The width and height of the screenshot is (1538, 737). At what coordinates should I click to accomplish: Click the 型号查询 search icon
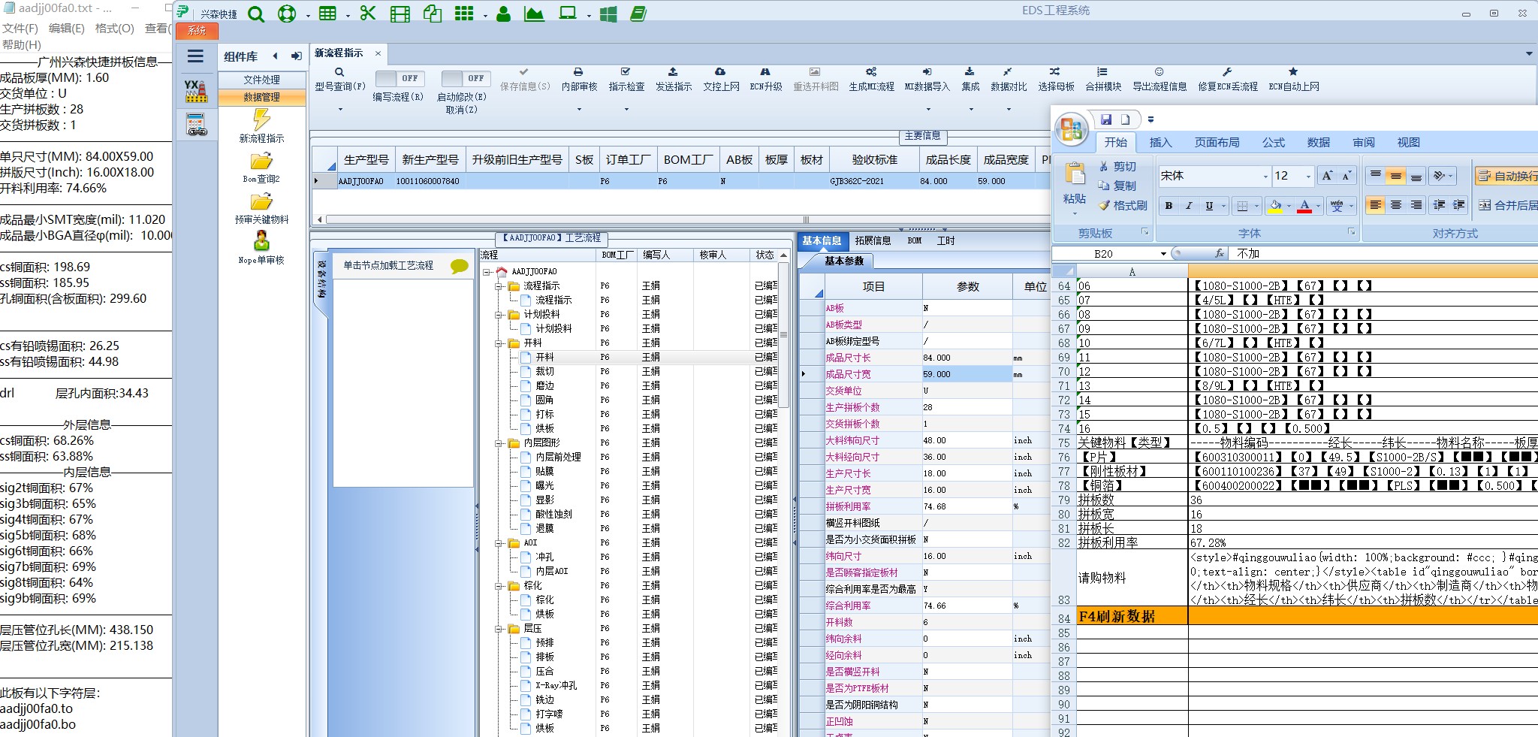tap(339, 73)
